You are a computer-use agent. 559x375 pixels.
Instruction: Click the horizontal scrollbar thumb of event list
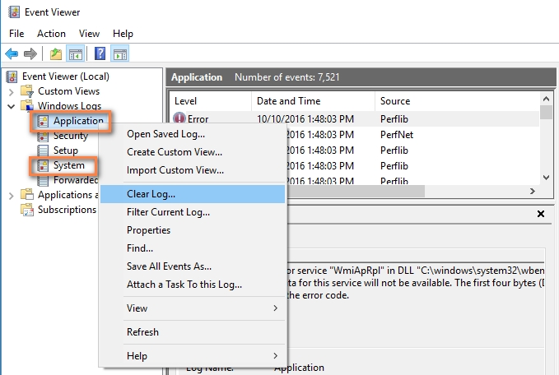pyautogui.click(x=355, y=192)
